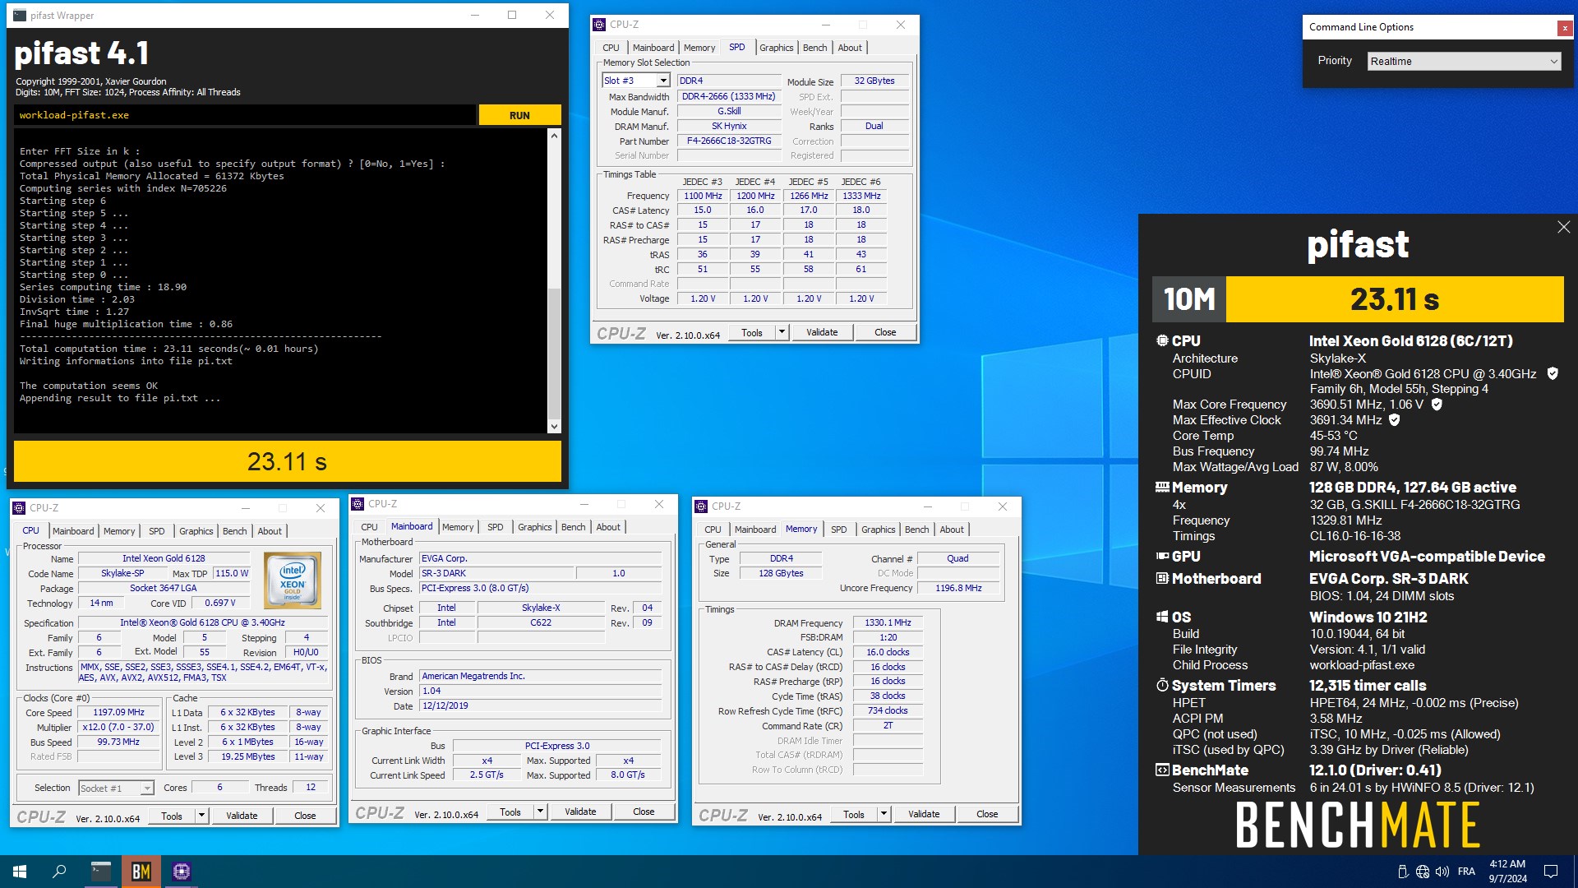Open Bench tab in Memory CPU-Z window
Viewport: 1578px width, 888px height.
click(916, 530)
